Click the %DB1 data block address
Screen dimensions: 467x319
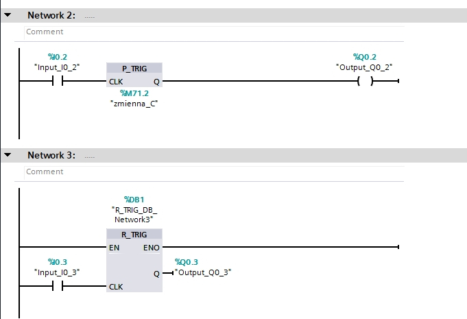pos(134,199)
